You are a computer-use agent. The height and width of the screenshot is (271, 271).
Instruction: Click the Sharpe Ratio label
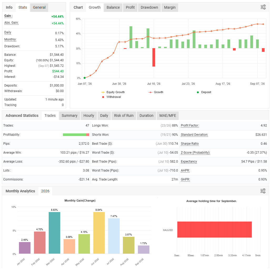click(x=190, y=144)
